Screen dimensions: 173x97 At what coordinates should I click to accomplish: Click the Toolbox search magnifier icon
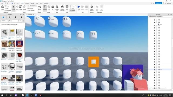(x=21, y=21)
